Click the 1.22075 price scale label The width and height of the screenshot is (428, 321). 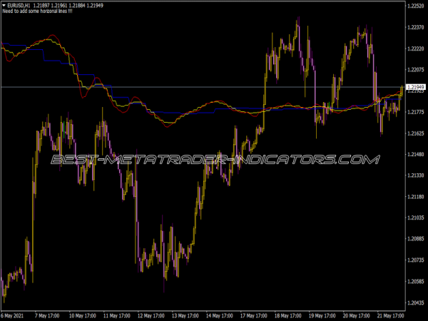tap(415, 70)
